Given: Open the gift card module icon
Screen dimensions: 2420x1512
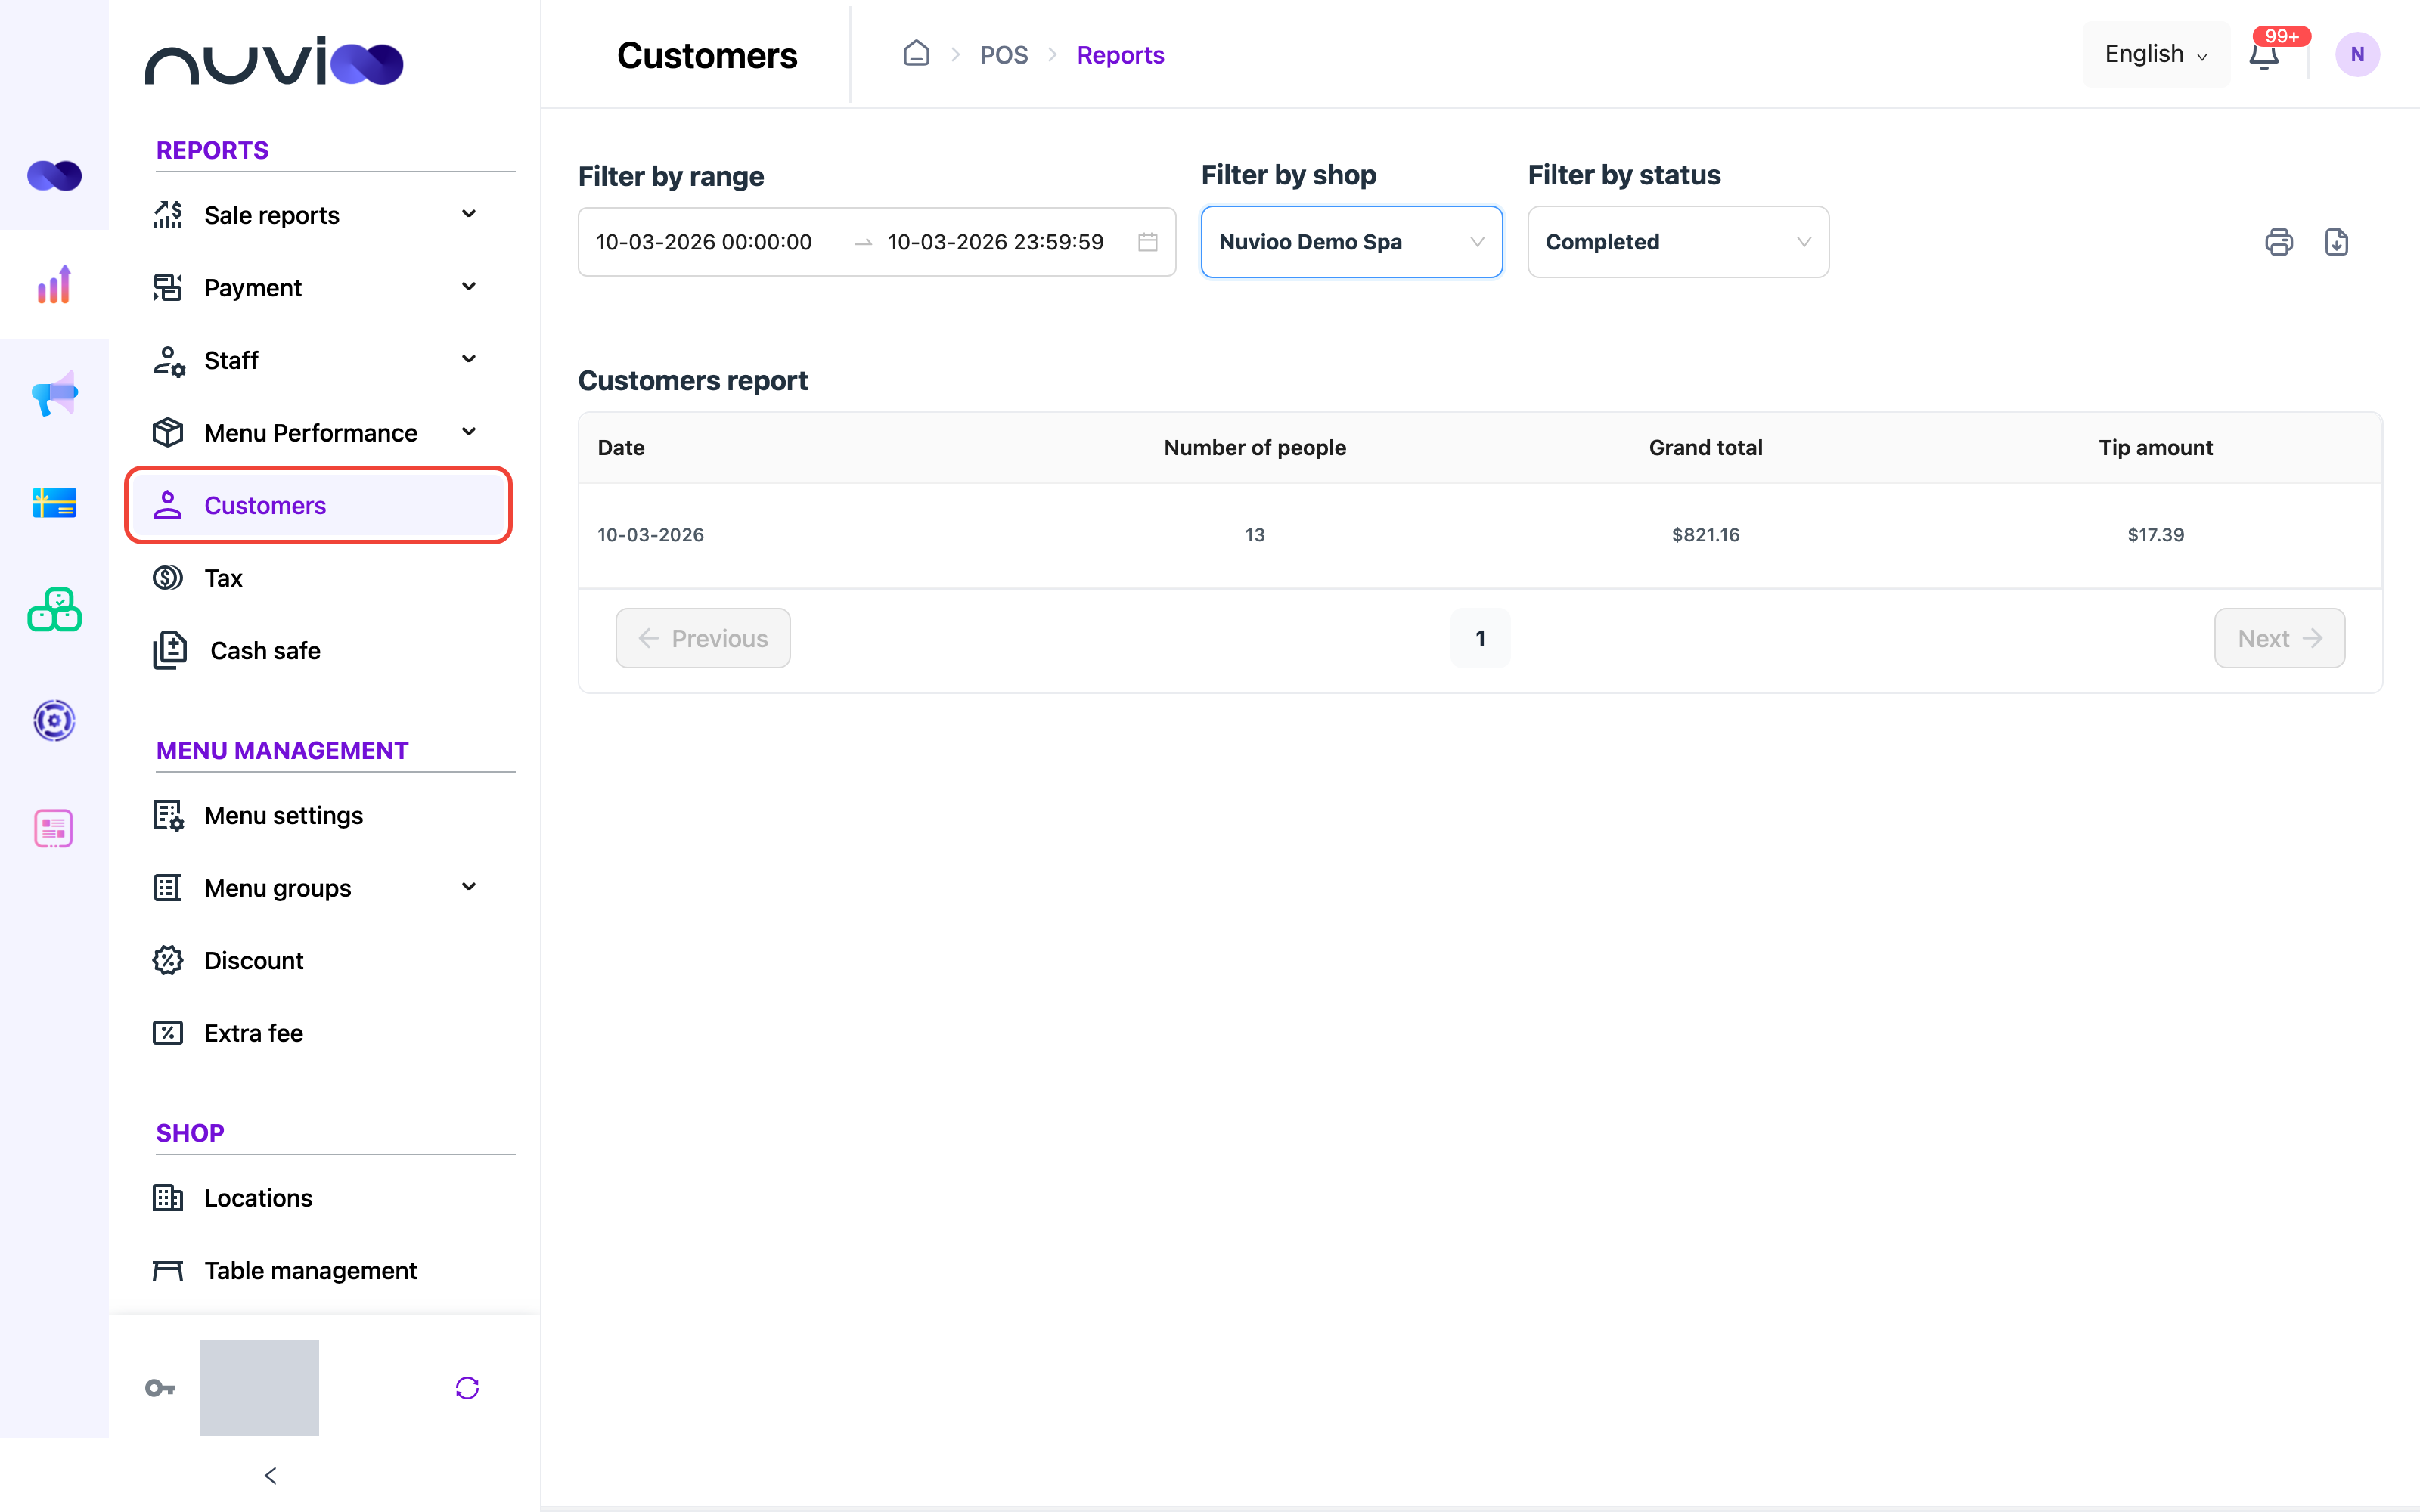Looking at the screenshot, I should 54,502.
